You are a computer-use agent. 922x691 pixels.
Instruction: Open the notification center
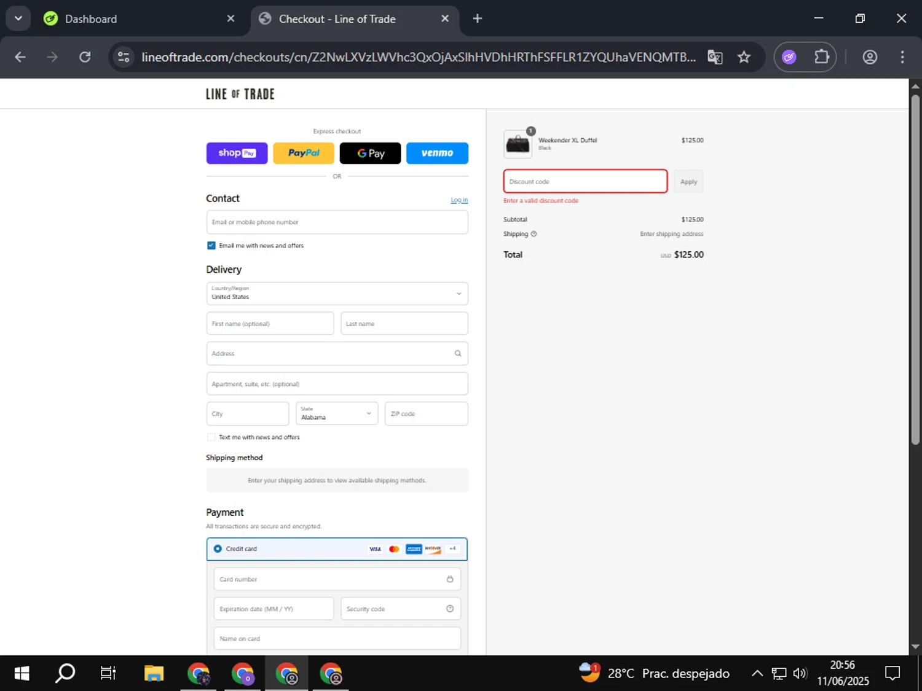(892, 674)
